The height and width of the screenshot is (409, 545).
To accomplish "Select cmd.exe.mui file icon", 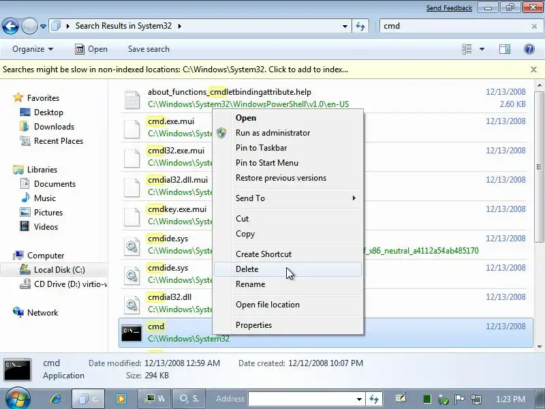I will [x=132, y=129].
